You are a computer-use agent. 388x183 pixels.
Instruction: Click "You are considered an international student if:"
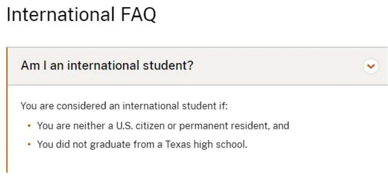[124, 106]
